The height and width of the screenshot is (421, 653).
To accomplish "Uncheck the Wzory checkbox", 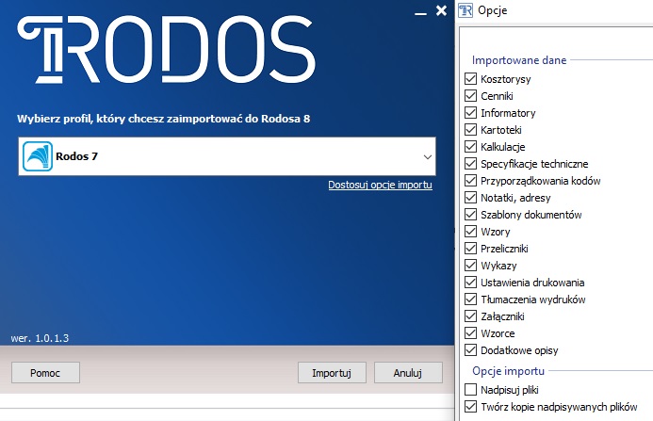I will (470, 232).
